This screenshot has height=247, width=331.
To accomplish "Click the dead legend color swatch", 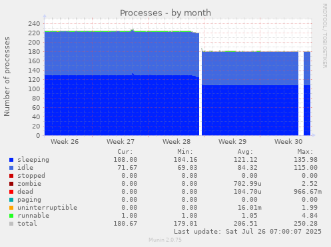I will click(x=11, y=192).
